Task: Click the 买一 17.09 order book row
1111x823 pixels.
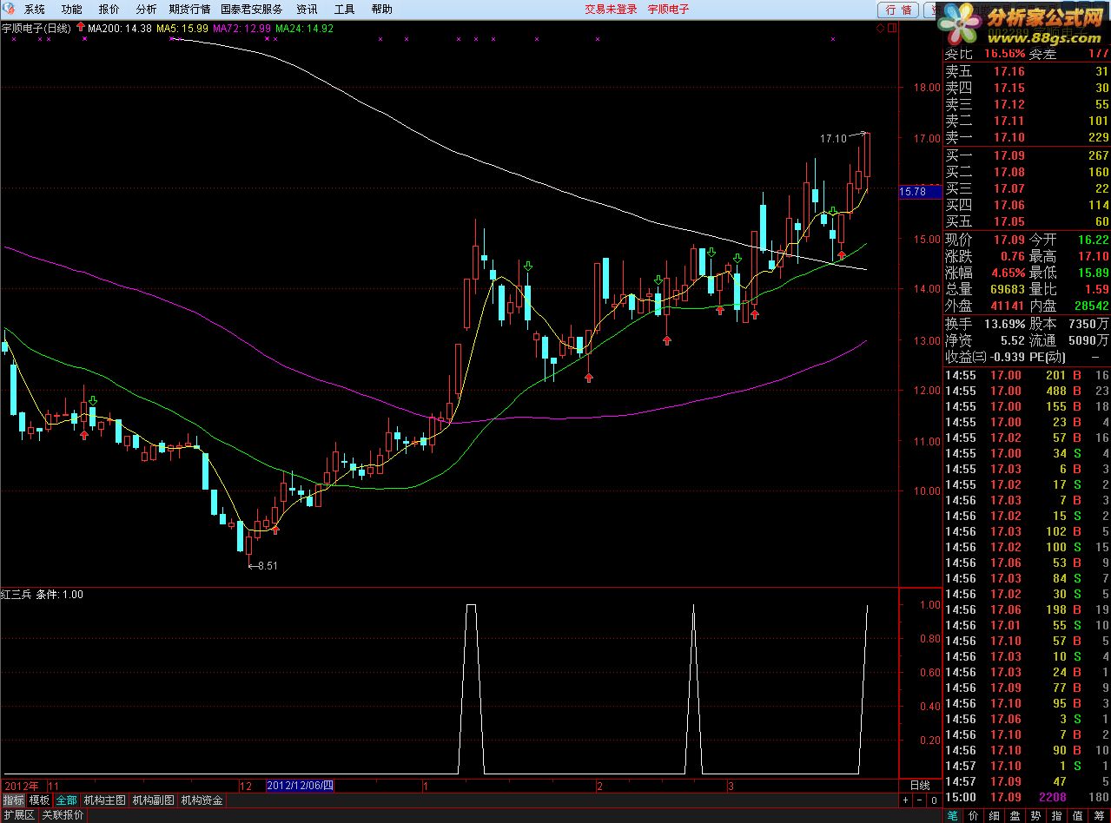Action: pyautogui.click(x=1027, y=155)
